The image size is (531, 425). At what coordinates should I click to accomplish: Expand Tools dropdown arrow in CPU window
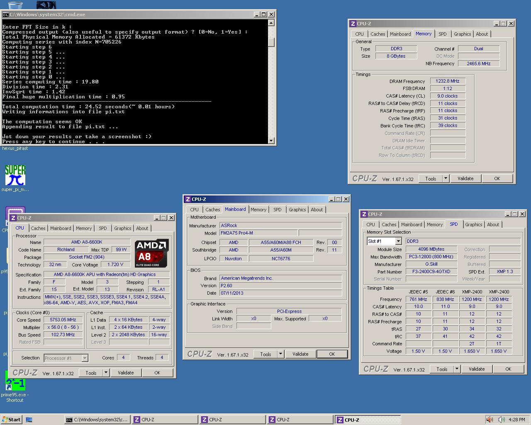coord(106,373)
